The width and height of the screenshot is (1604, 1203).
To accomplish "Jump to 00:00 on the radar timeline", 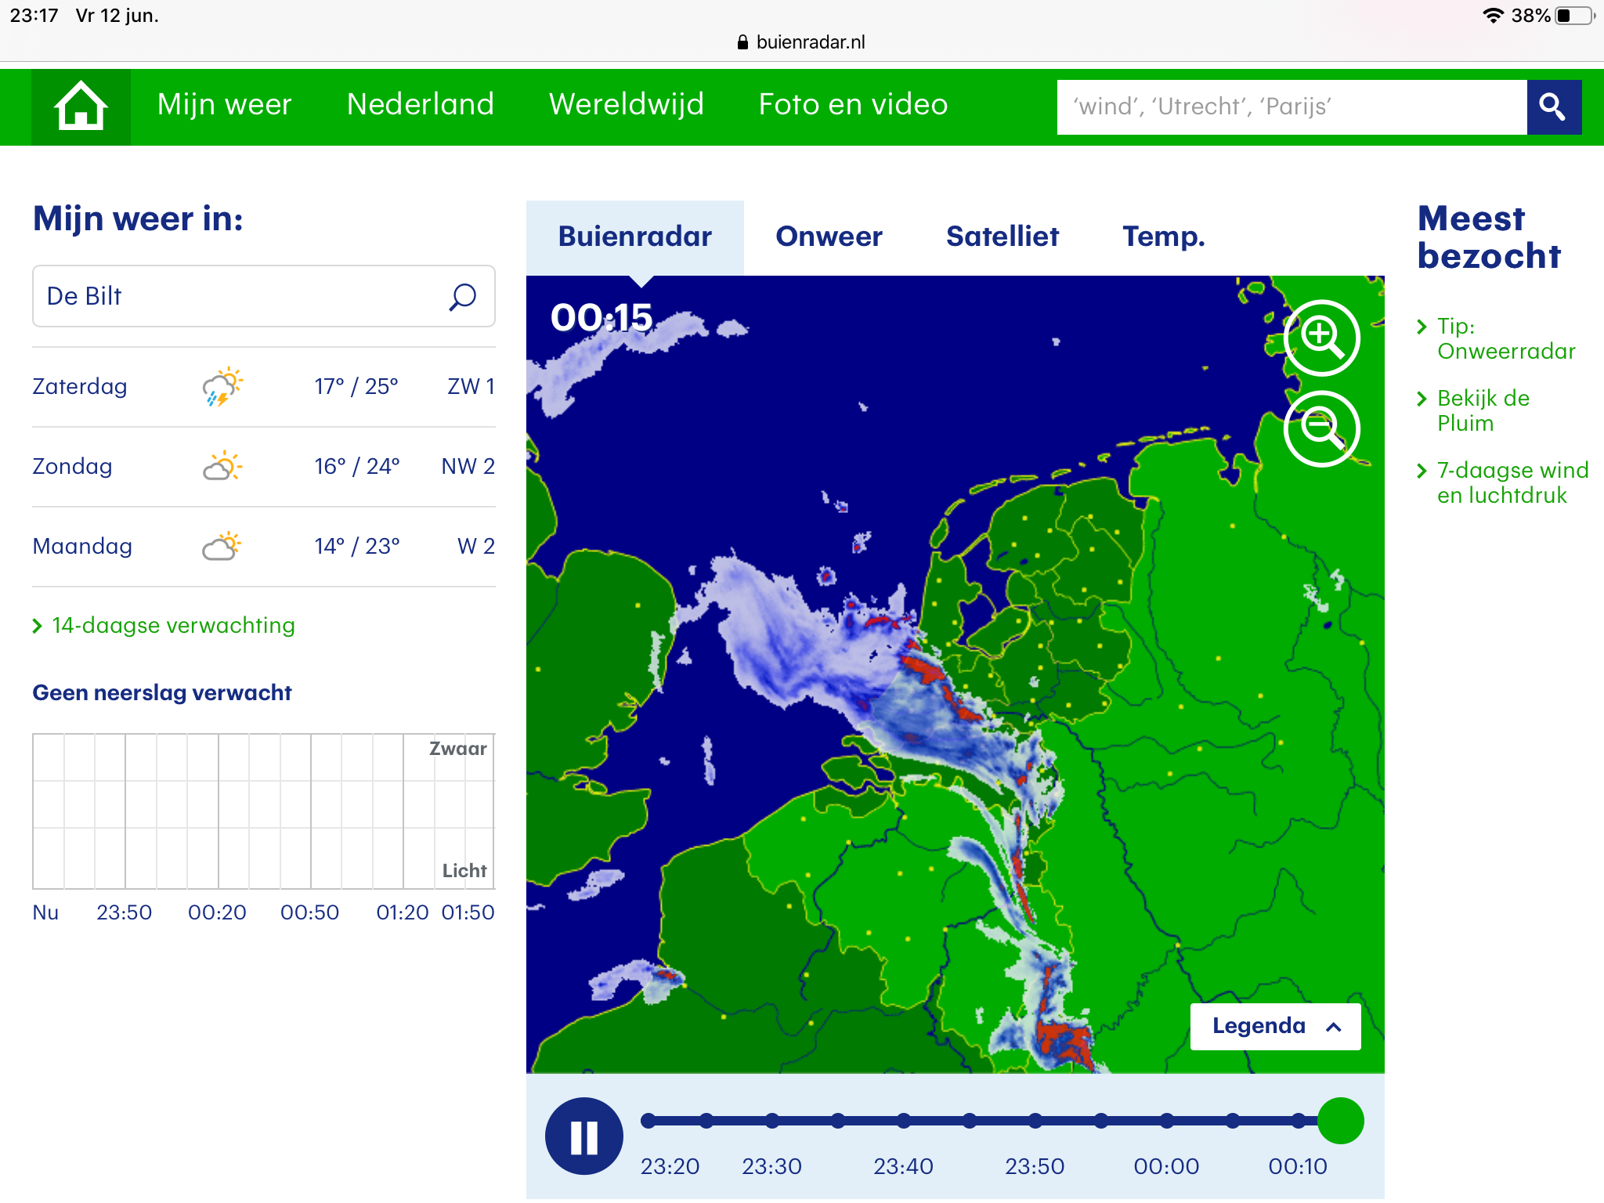I will [x=1167, y=1121].
